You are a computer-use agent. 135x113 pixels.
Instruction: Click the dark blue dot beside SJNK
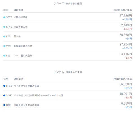tap(4, 95)
